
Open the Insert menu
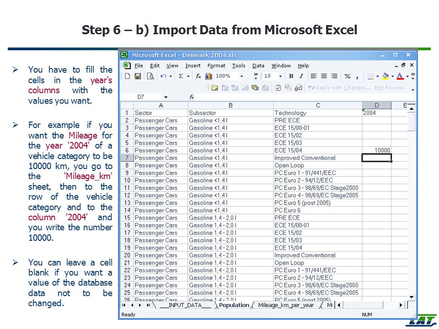point(193,66)
